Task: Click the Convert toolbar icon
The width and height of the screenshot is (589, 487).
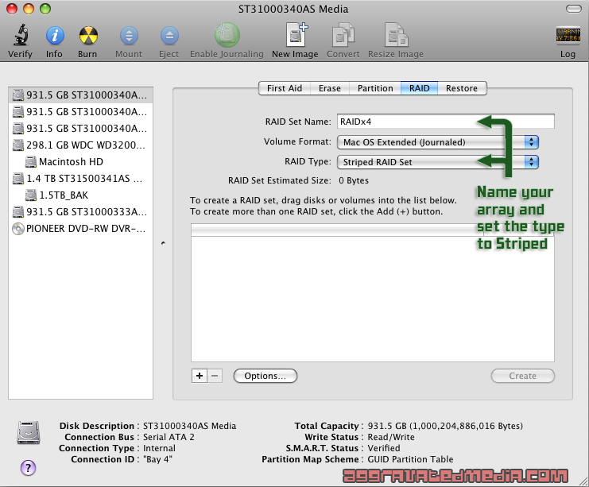Action: pos(343,35)
